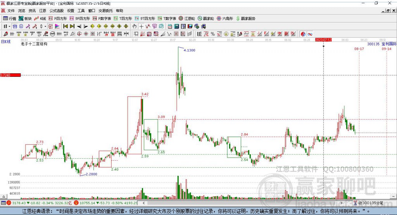397x215 pixels.
Task: Open the calendar icon in toolbar
Action: tap(170, 26)
